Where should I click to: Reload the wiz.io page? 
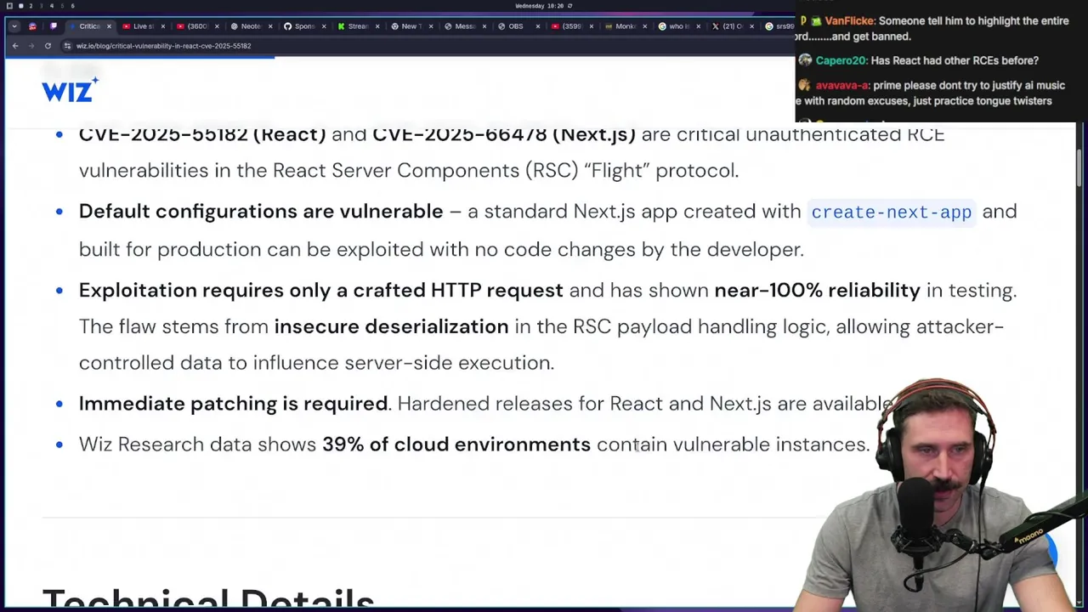48,46
